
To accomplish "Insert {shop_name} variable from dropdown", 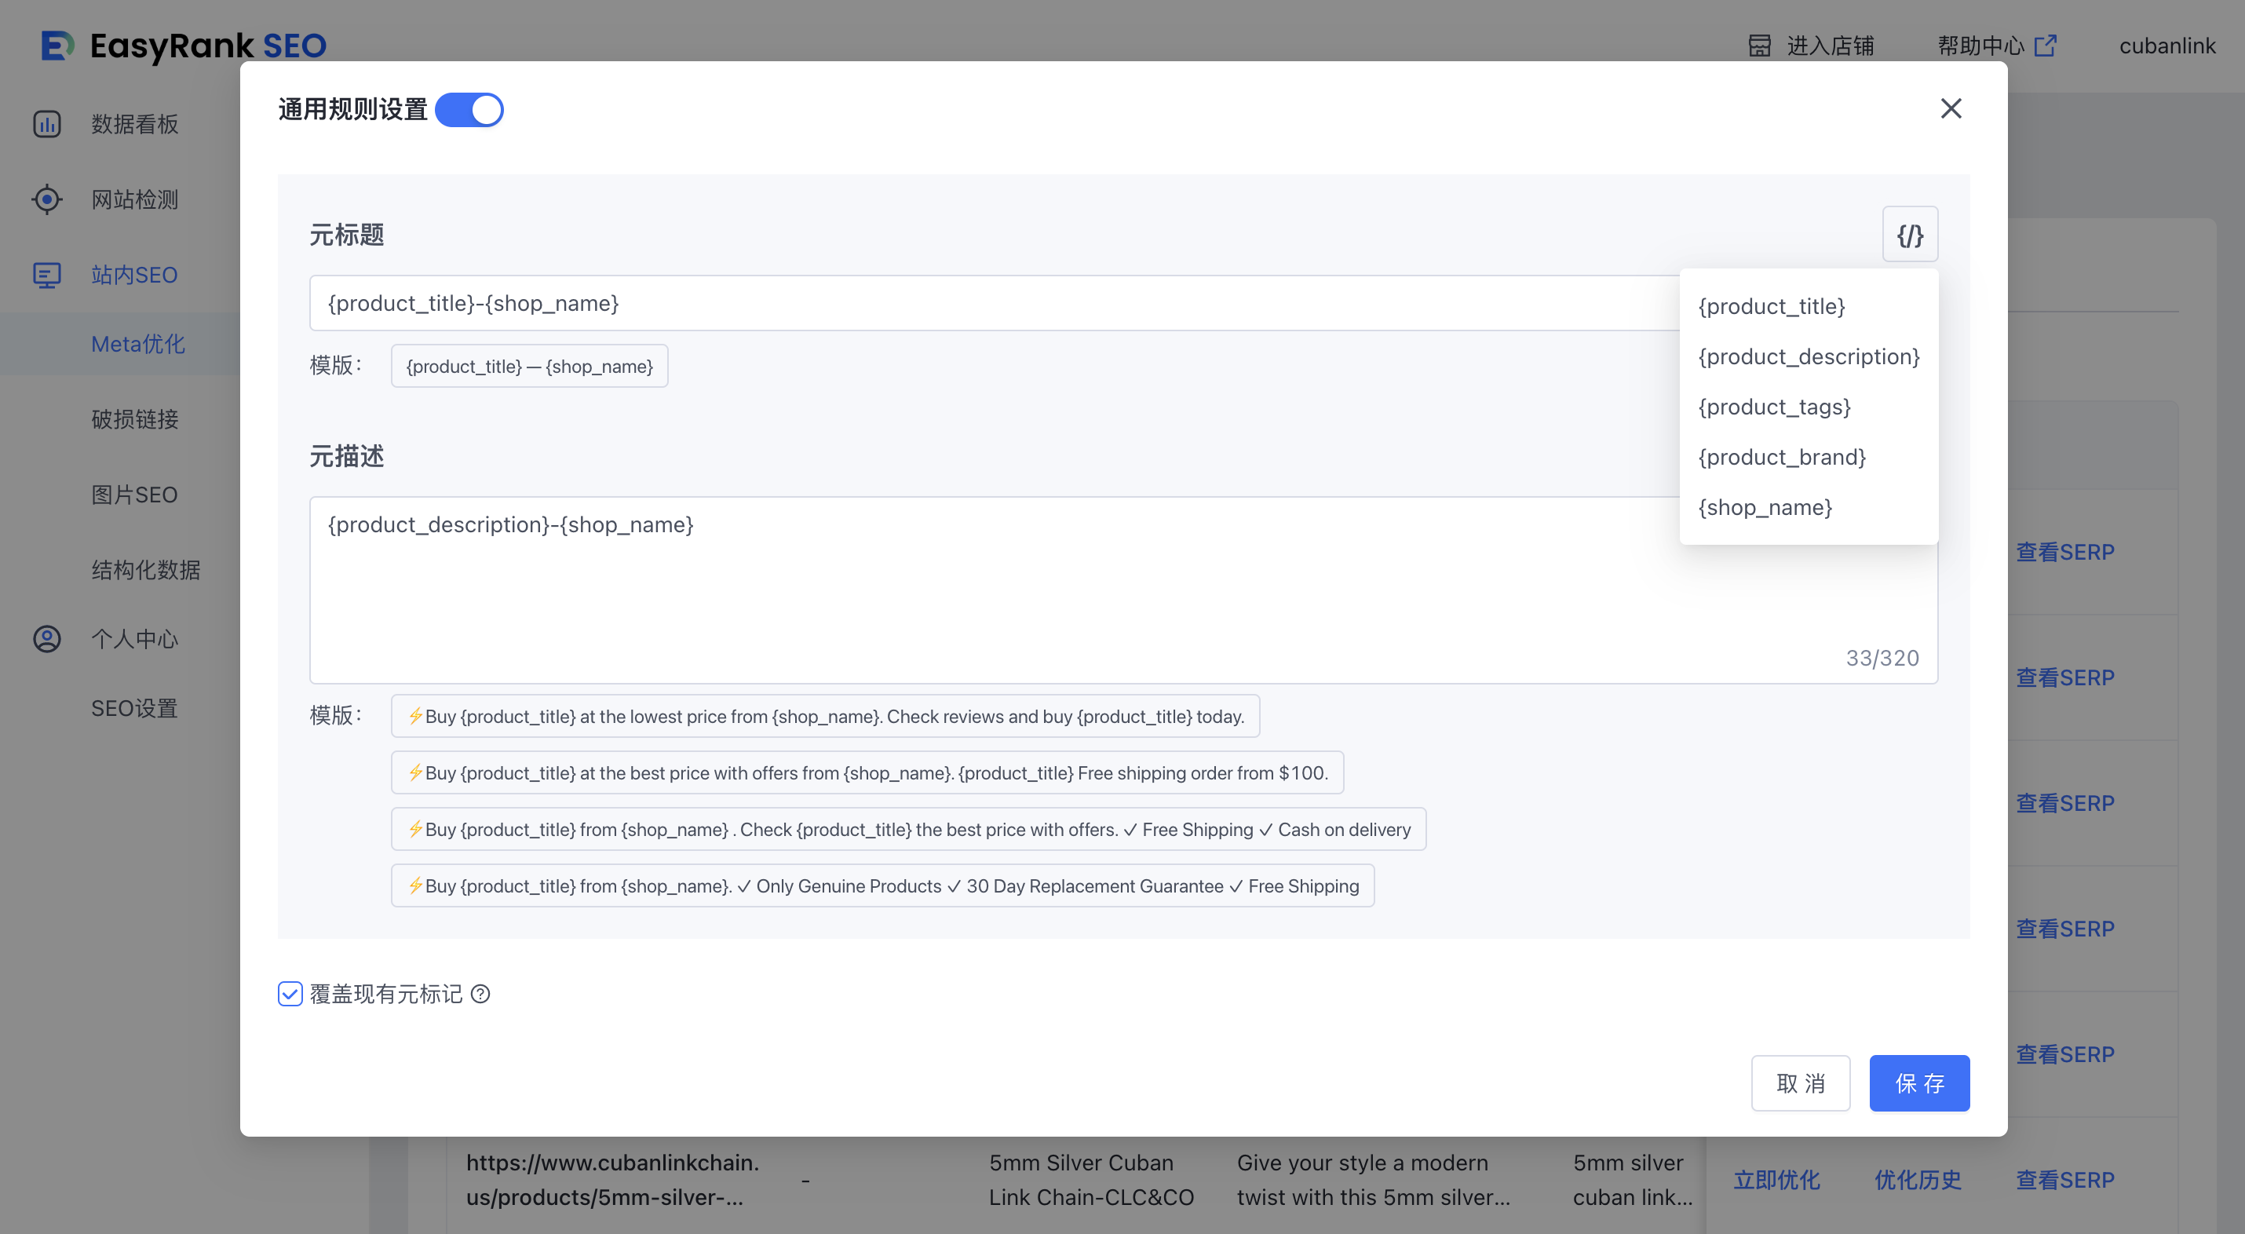I will click(1765, 507).
